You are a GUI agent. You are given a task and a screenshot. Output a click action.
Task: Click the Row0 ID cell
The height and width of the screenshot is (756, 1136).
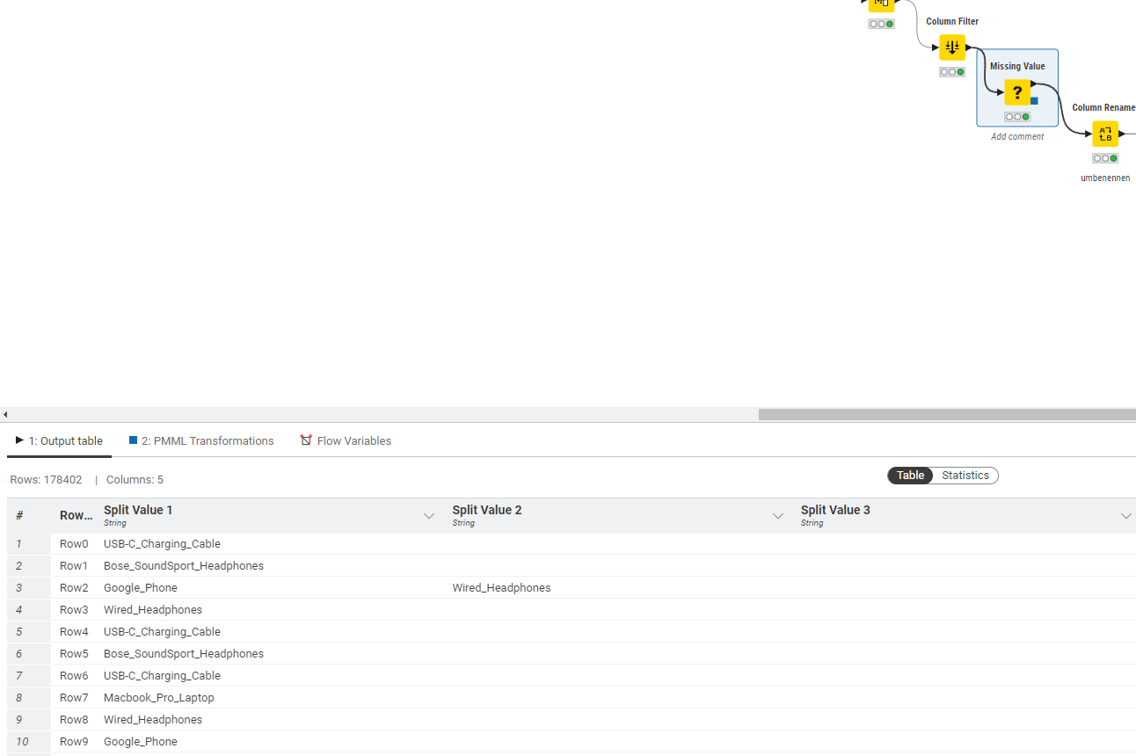tap(74, 544)
